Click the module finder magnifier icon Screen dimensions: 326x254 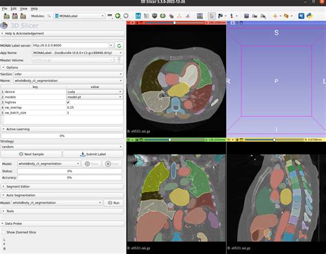(49, 16)
